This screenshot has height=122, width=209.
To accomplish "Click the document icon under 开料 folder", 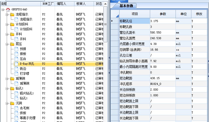I will tap(16, 39).
